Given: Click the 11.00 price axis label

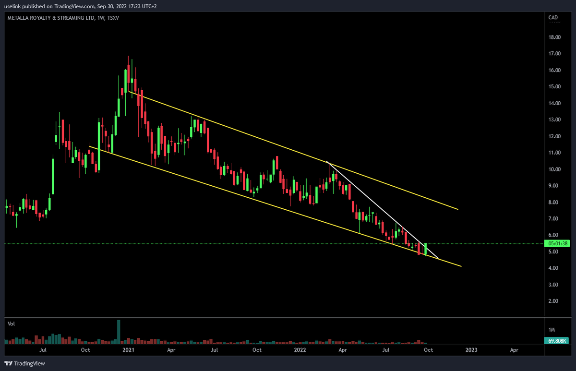Looking at the screenshot, I should click(x=554, y=153).
